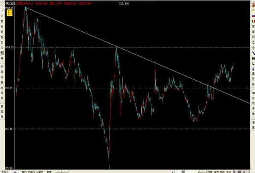The width and height of the screenshot is (255, 173).
Task: Open the 颜色 color settings
Action: [x=222, y=172]
